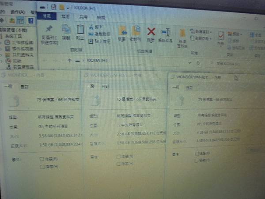Expand the 工作排程器 tree node
Screen dimensions: 265x199
[x=1, y=42]
